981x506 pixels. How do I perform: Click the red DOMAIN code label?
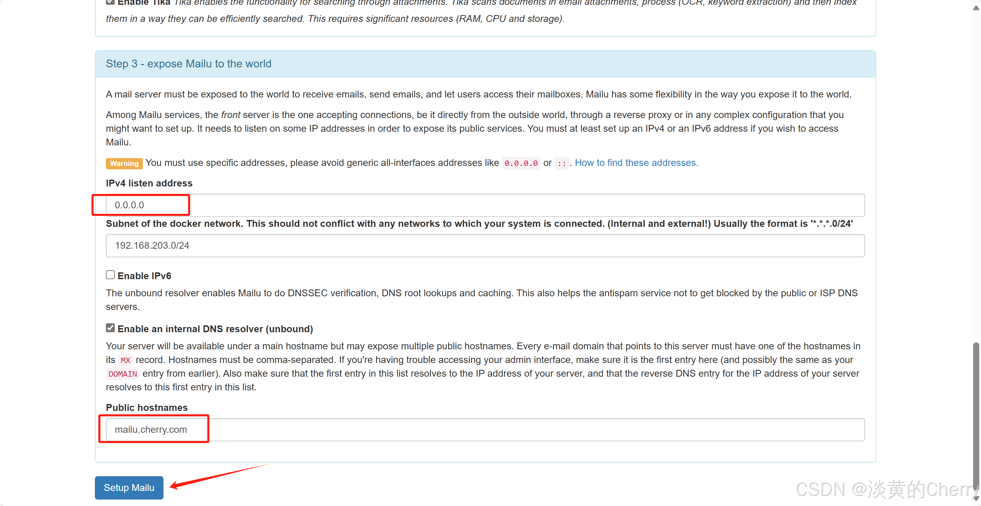point(122,374)
